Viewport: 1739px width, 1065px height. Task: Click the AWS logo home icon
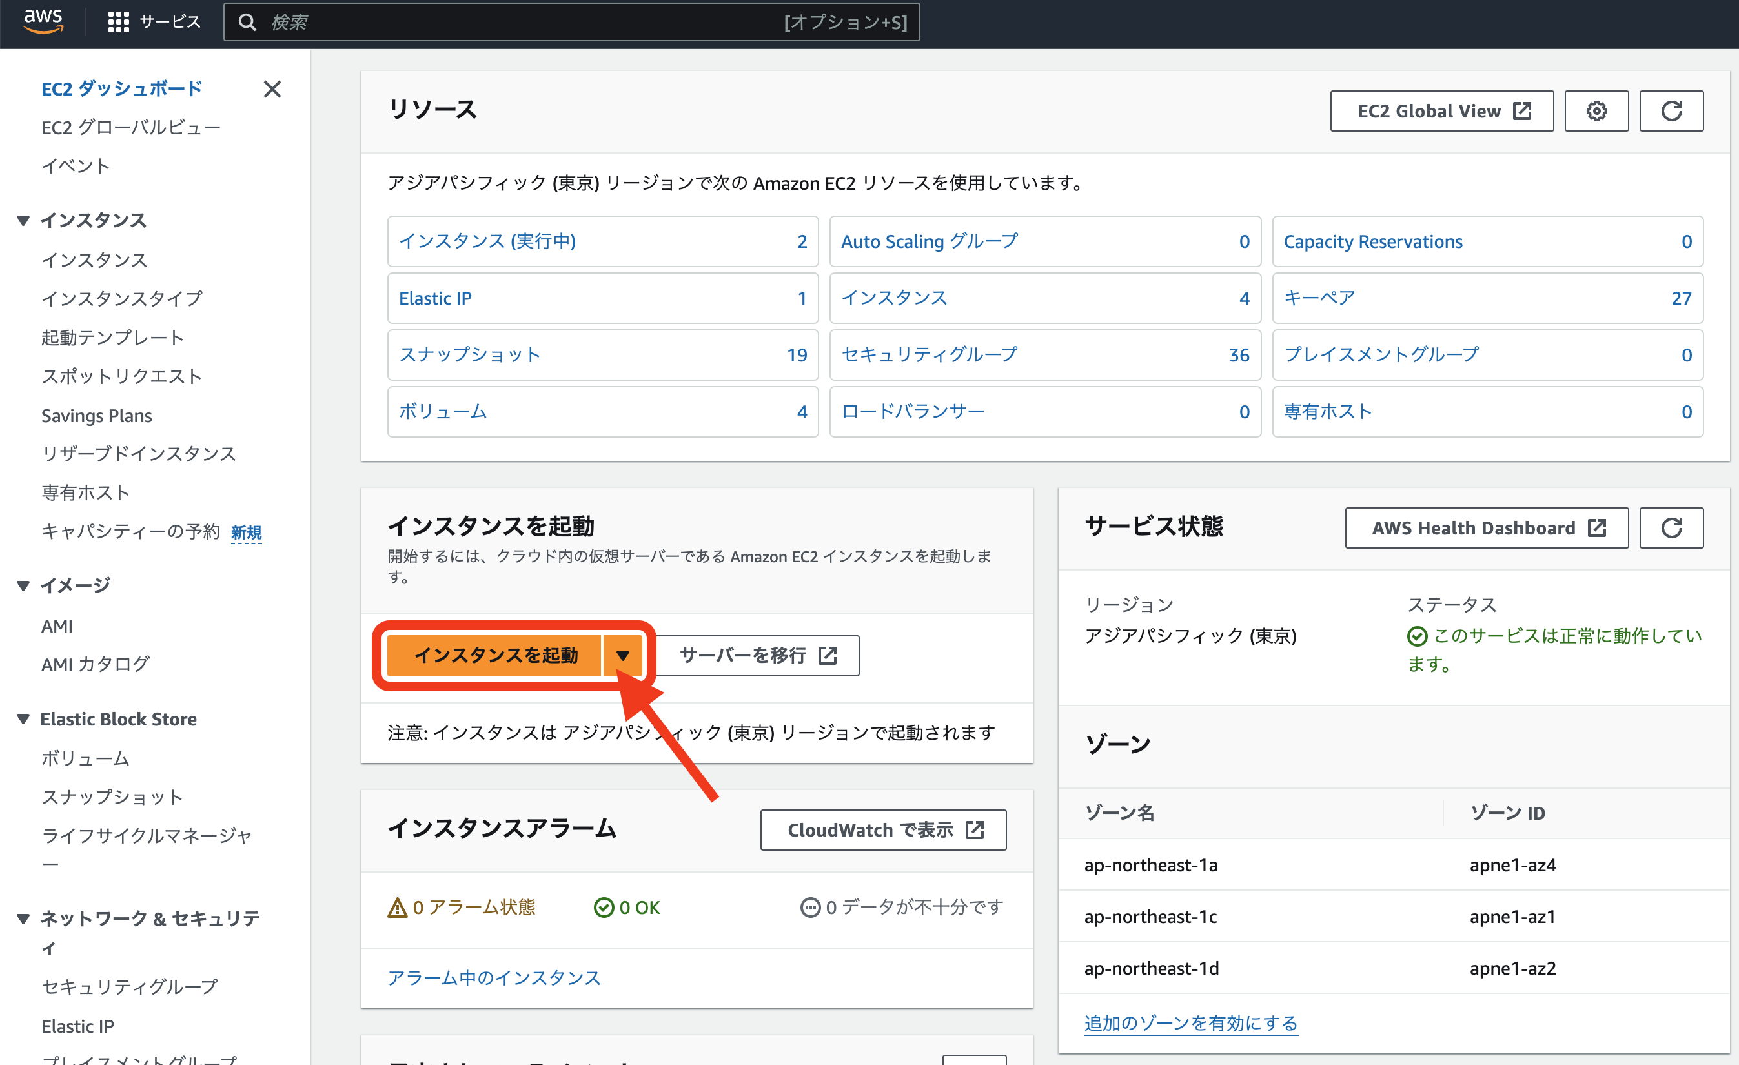(43, 21)
